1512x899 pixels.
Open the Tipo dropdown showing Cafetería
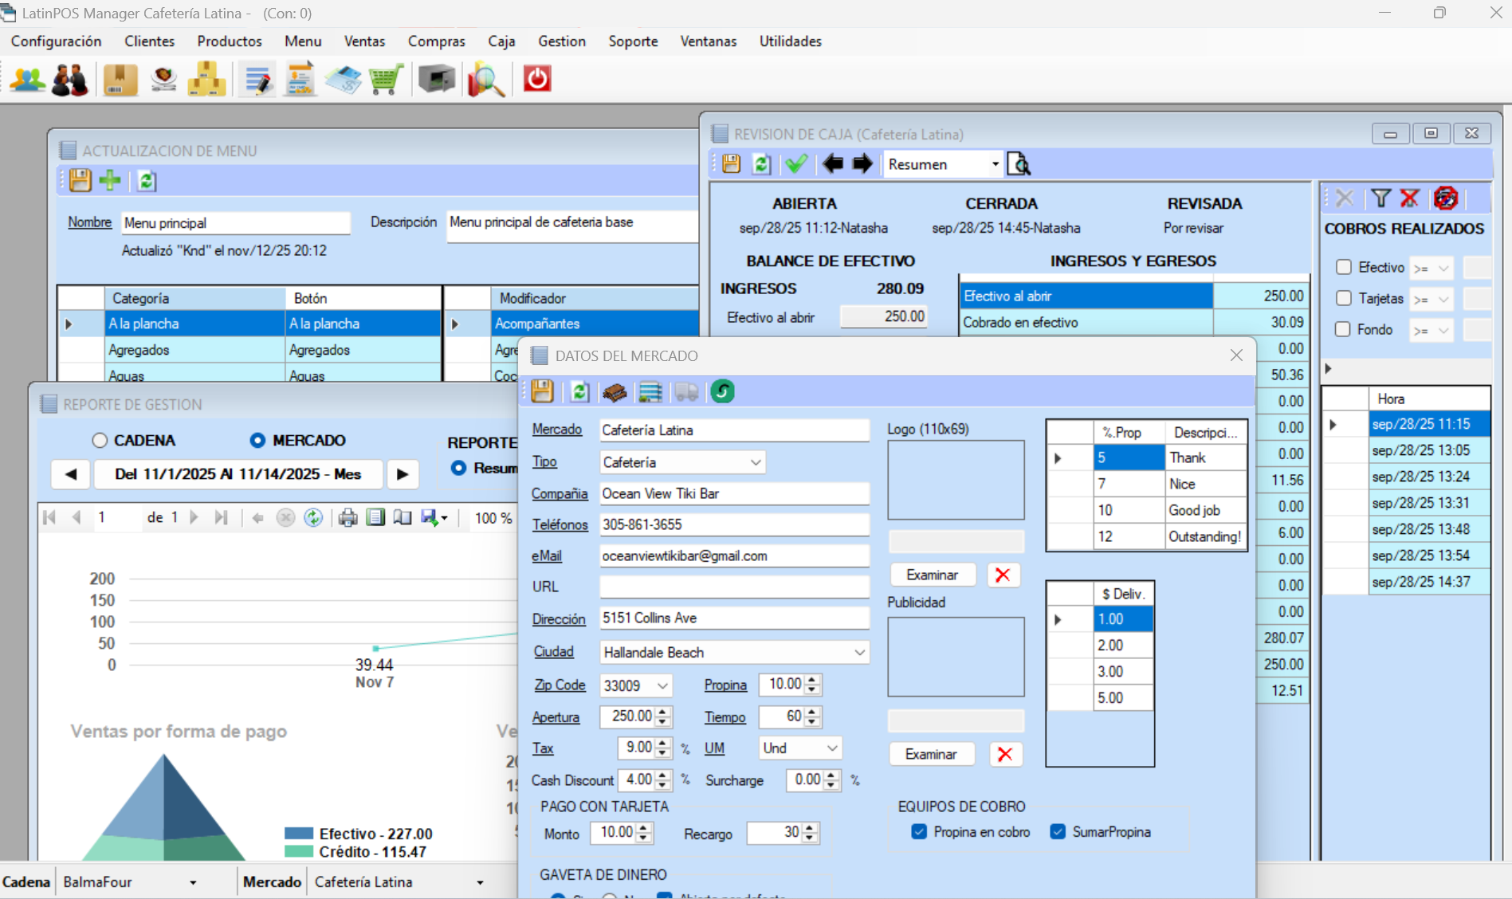[755, 461]
